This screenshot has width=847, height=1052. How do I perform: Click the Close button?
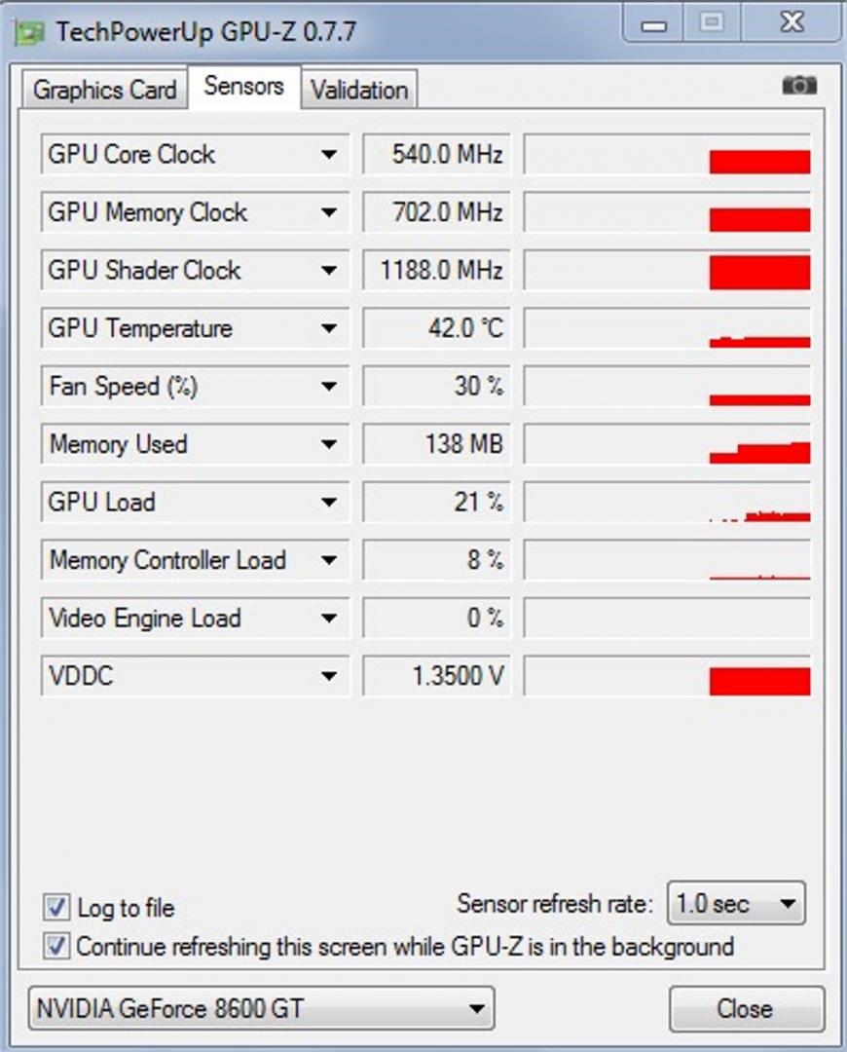click(x=747, y=1008)
